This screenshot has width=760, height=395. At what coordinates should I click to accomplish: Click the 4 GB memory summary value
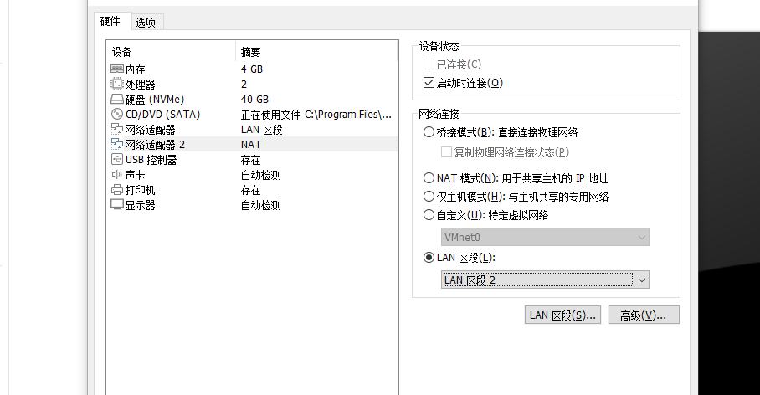[252, 69]
